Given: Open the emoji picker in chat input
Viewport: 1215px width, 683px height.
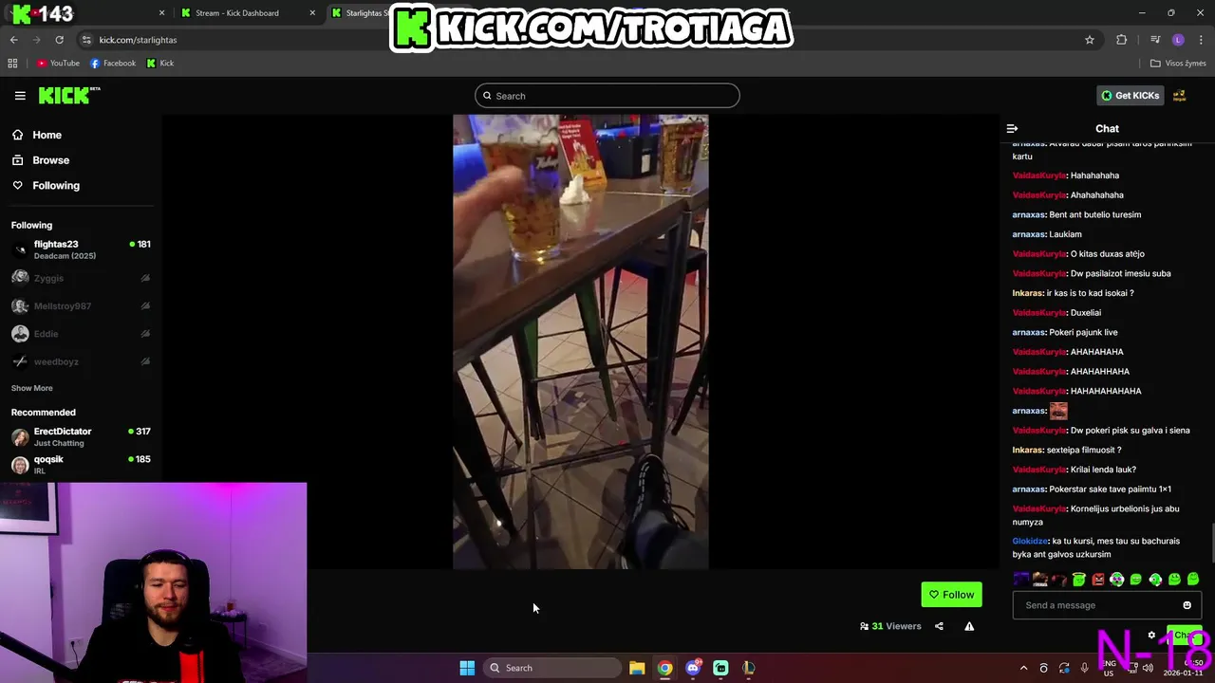Looking at the screenshot, I should [x=1187, y=605].
